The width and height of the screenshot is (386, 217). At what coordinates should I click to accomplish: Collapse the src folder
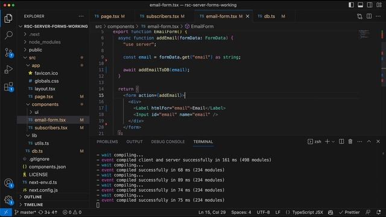[53, 58]
